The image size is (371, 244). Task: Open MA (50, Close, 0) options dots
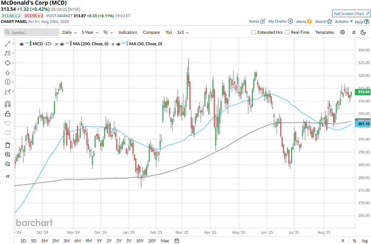tap(124, 44)
